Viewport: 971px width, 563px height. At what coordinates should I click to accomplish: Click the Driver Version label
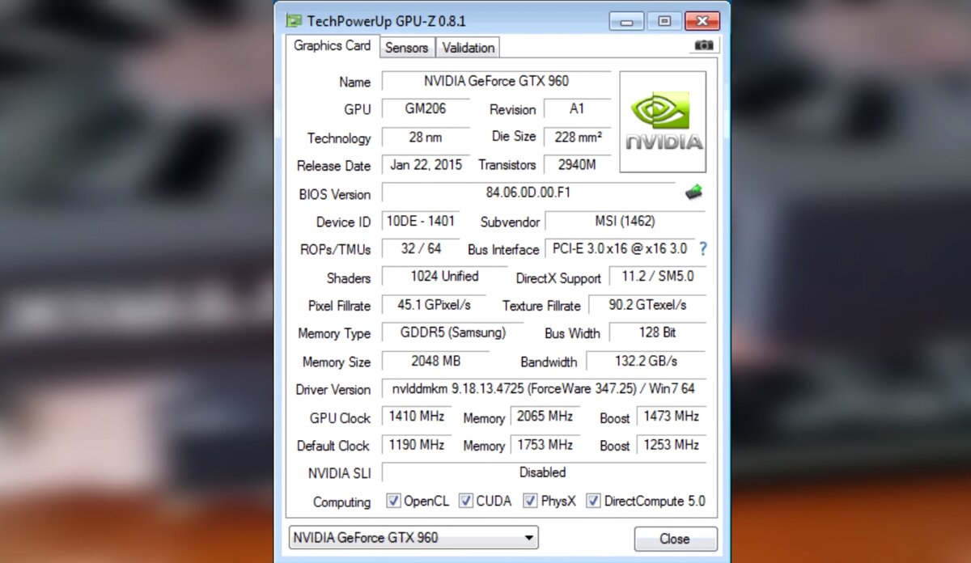coord(333,390)
